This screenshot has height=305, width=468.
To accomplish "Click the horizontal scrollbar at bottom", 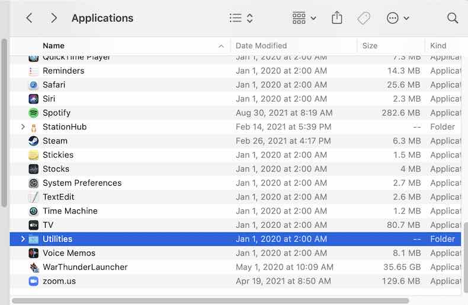I will pyautogui.click(x=210, y=301).
